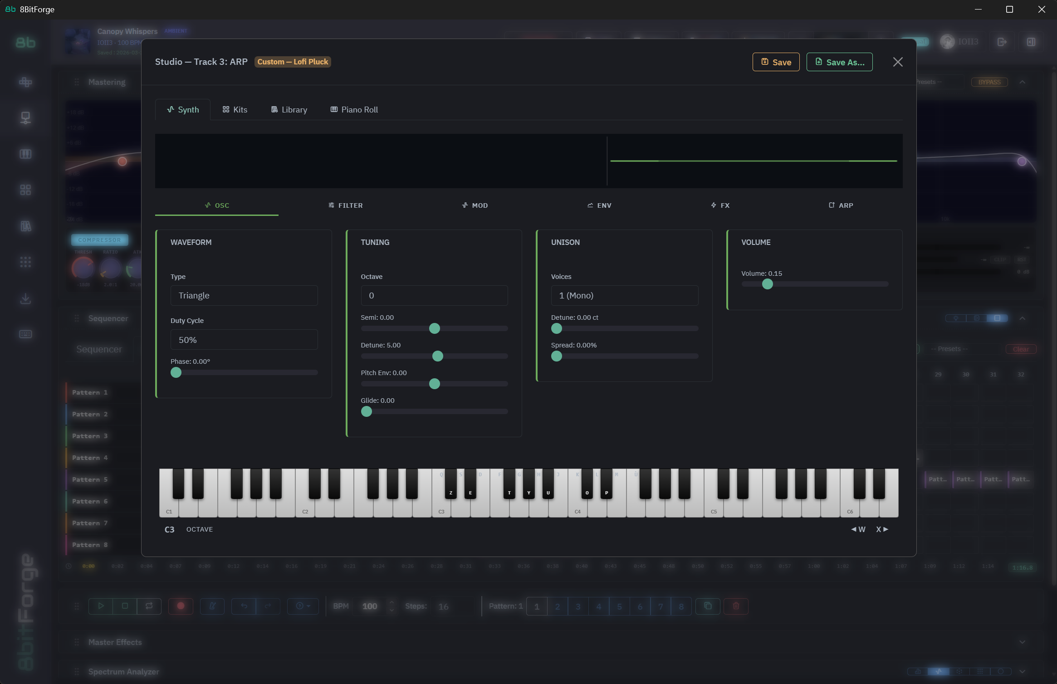Open the ENV envelope section
Screen dimensions: 1057x684
(599, 205)
